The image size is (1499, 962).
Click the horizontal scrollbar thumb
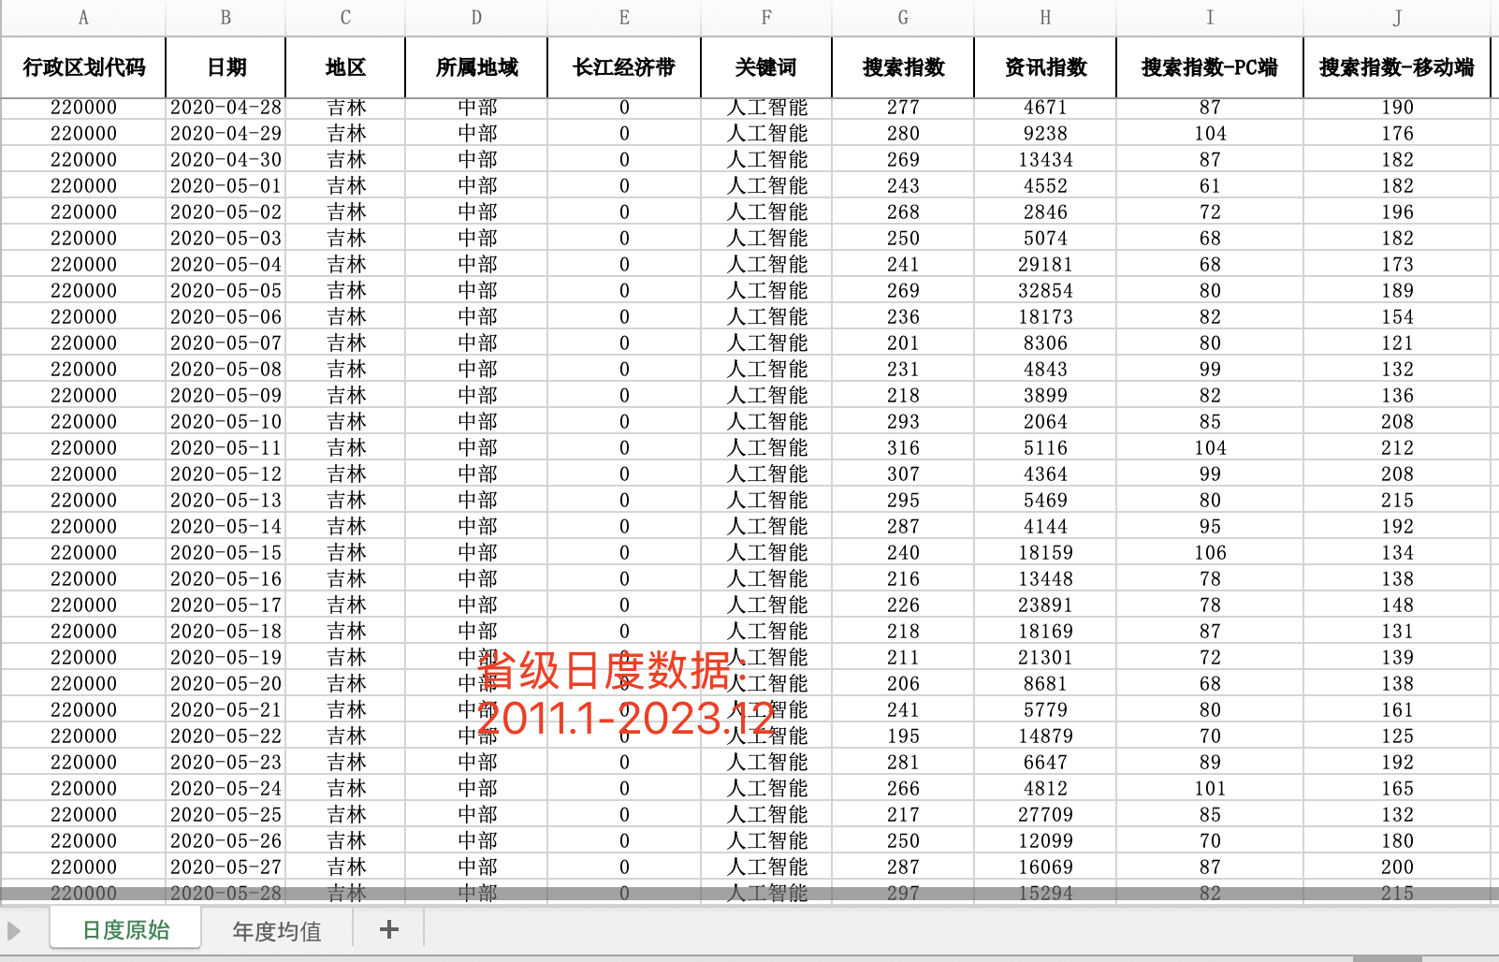click(x=1387, y=958)
